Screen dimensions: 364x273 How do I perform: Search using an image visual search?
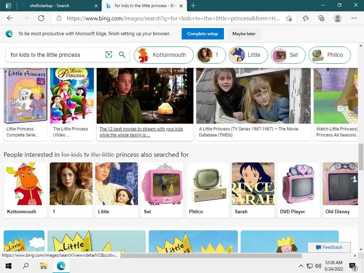(109, 54)
